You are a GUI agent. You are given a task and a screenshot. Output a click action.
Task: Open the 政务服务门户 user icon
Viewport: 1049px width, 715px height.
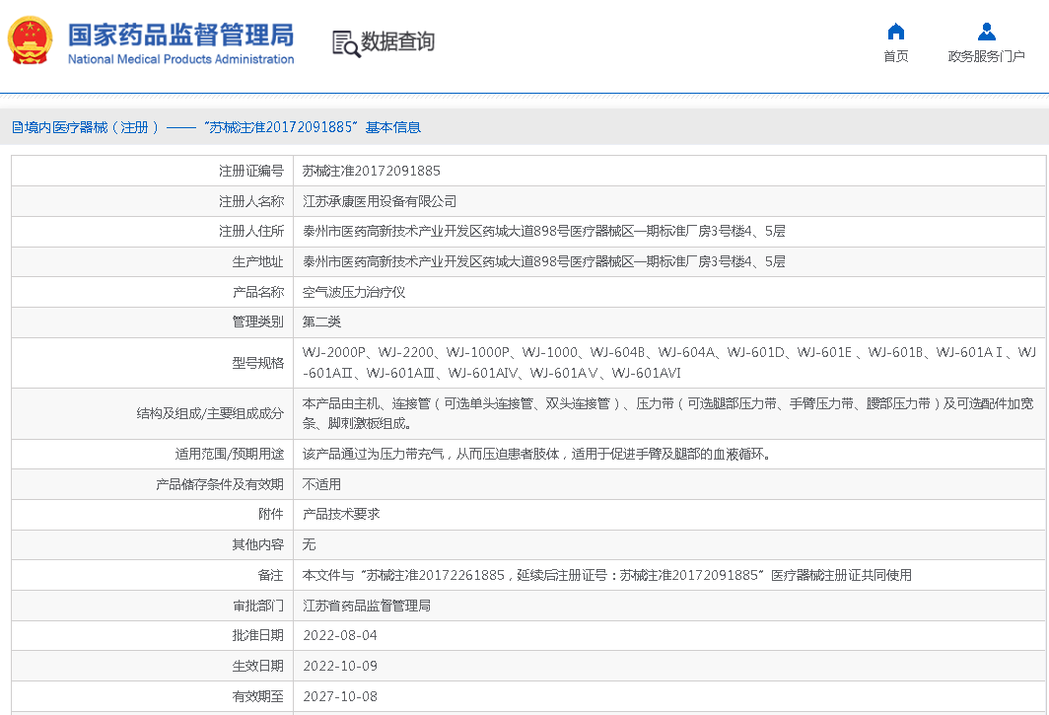986,32
